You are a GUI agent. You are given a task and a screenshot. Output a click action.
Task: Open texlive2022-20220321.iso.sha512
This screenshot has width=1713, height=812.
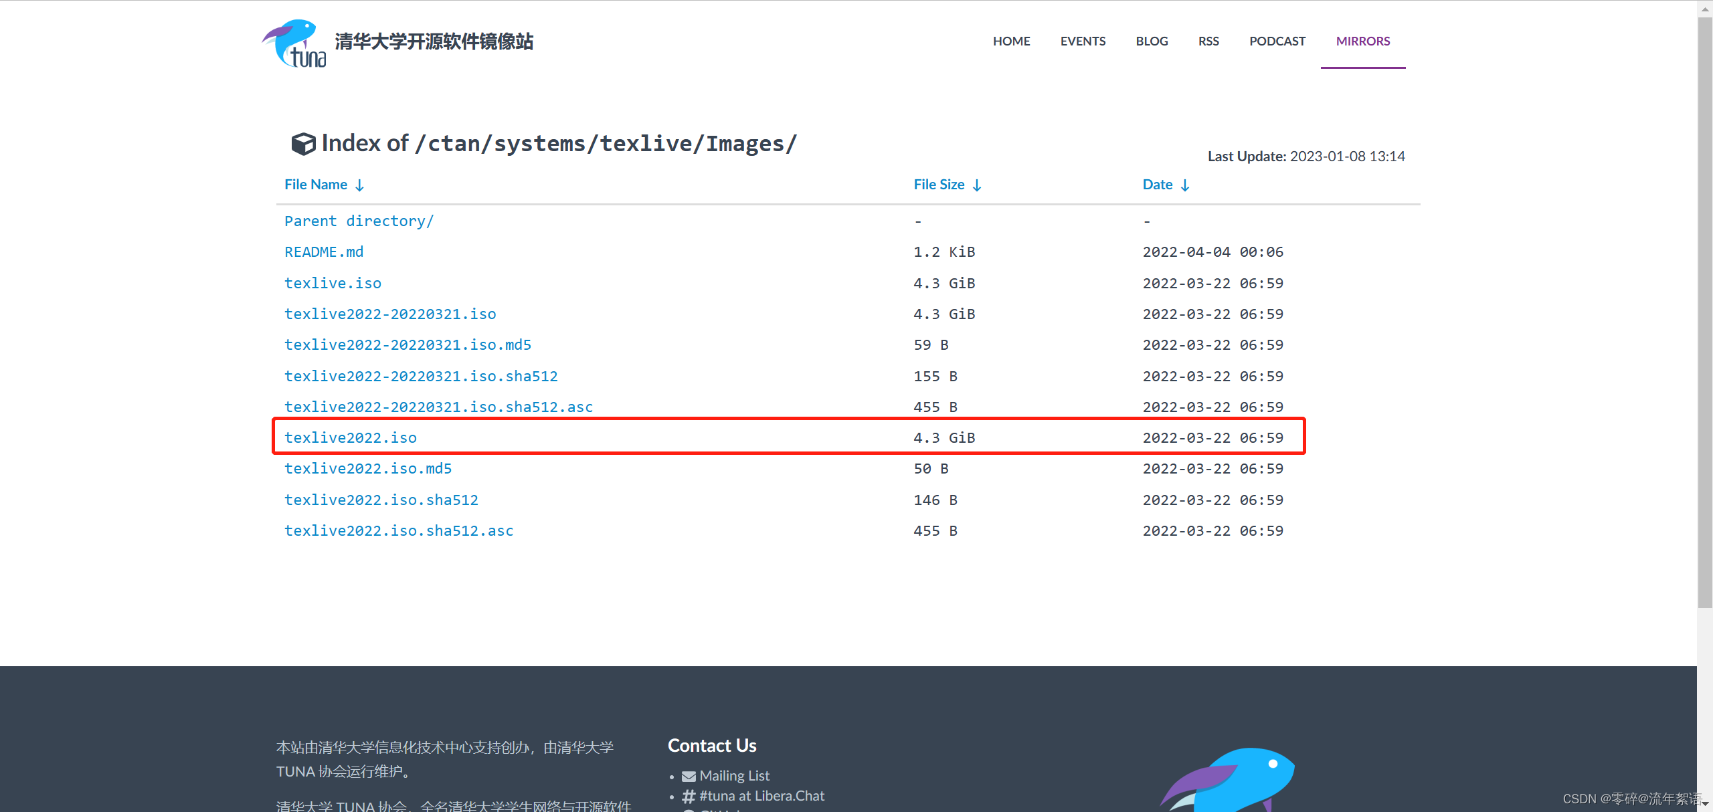click(421, 377)
